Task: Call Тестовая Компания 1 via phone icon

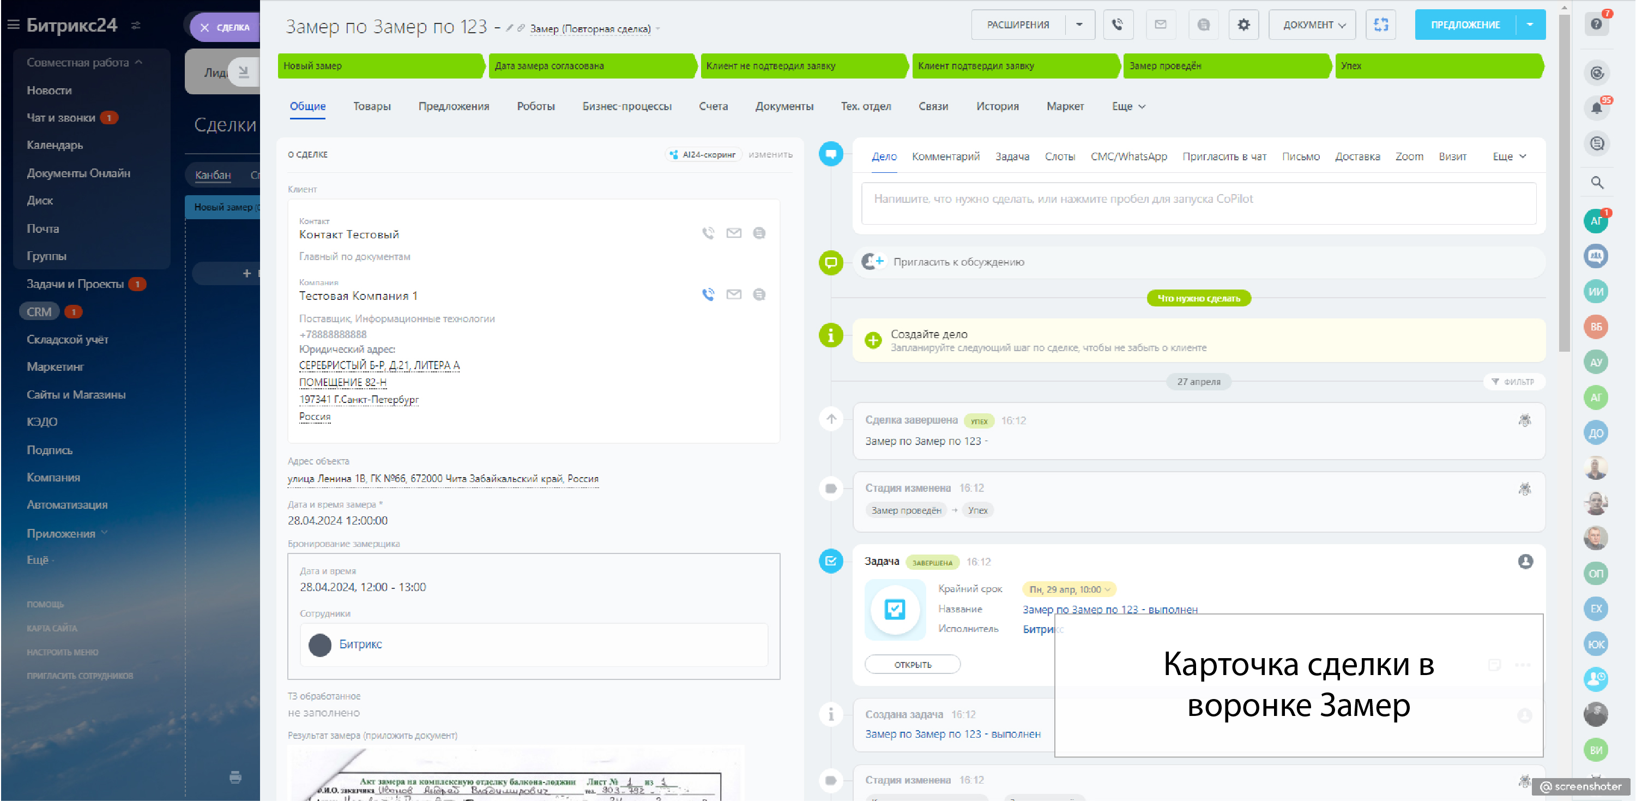Action: pyautogui.click(x=708, y=295)
